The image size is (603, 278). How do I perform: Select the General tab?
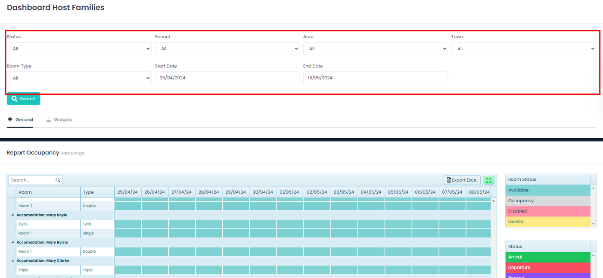click(x=20, y=120)
